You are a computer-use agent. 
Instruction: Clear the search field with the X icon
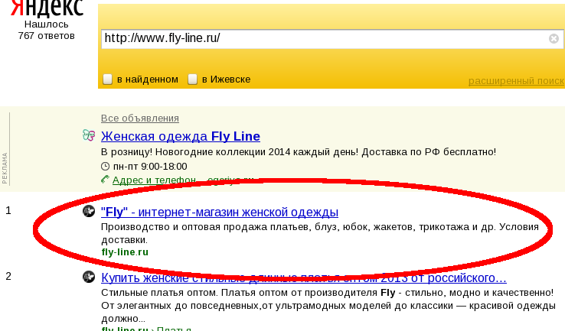(x=554, y=38)
